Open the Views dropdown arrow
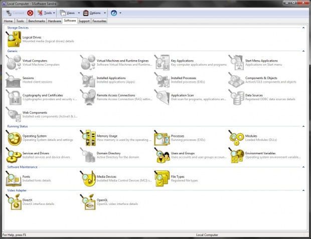Screen dimensions: 311x239 [x=79, y=13]
